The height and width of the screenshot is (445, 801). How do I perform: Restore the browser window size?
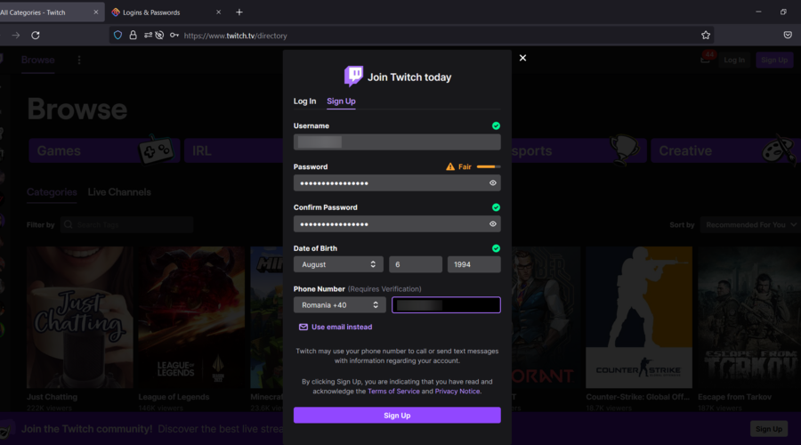tap(783, 12)
